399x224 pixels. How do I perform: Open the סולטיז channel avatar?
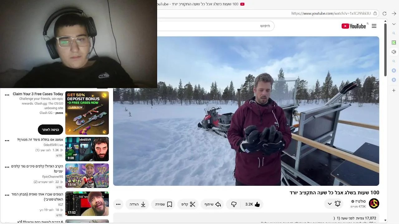[x=374, y=203]
